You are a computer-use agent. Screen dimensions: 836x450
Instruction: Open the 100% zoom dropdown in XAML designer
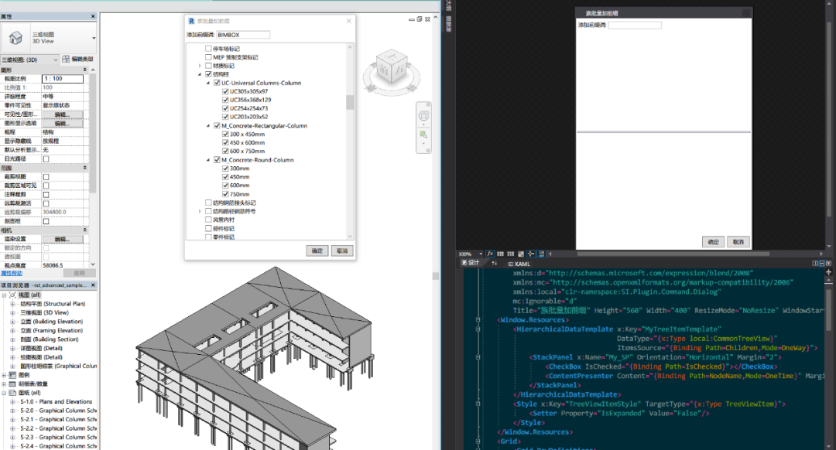click(480, 254)
